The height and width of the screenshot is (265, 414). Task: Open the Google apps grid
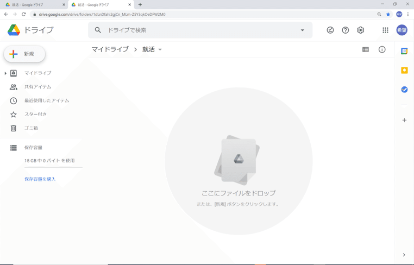tap(385, 30)
